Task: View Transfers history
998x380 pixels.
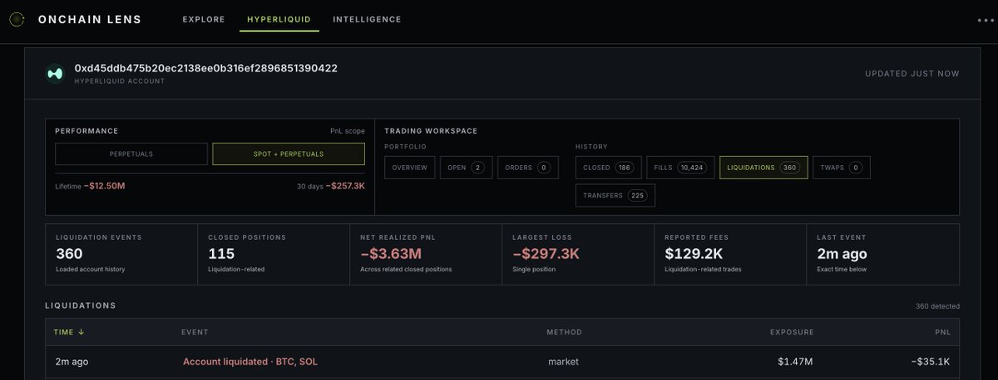Action: 615,196
